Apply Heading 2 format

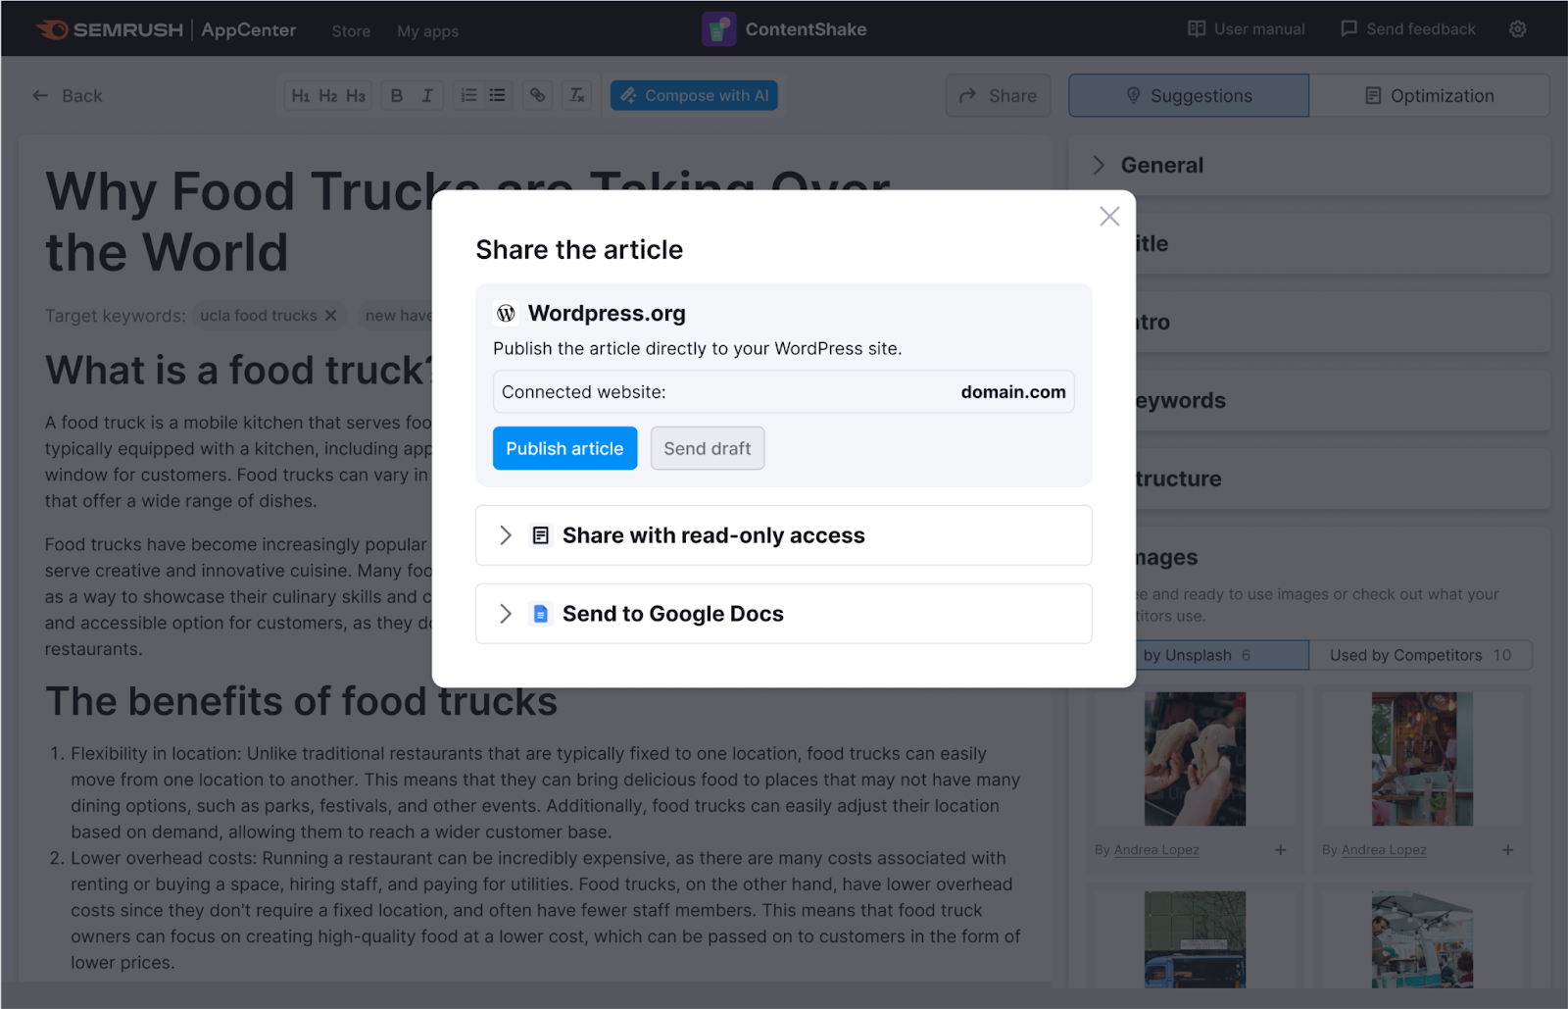coord(328,96)
